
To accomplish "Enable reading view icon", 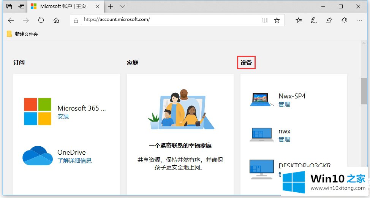I will click(264, 21).
